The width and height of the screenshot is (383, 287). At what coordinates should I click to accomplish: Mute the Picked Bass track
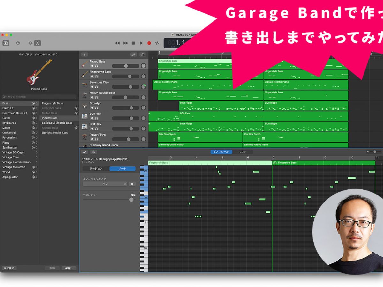tap(92, 66)
